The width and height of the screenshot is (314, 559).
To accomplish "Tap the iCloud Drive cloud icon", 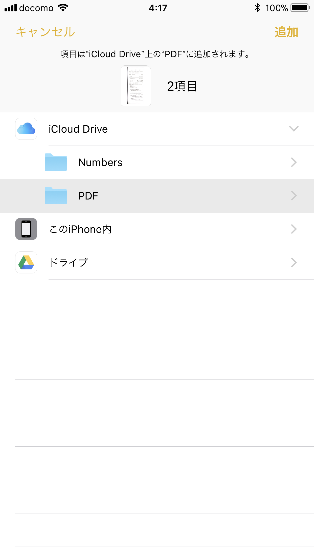I will (26, 129).
